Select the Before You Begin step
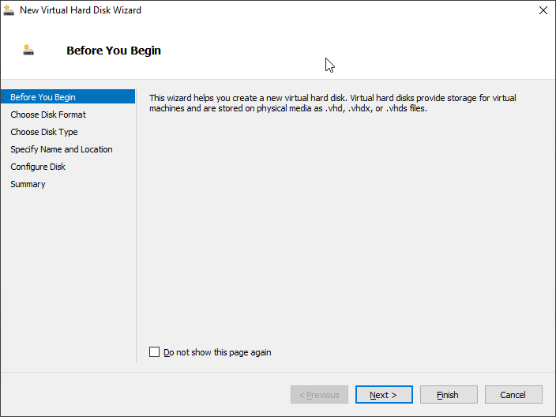 tap(43, 97)
